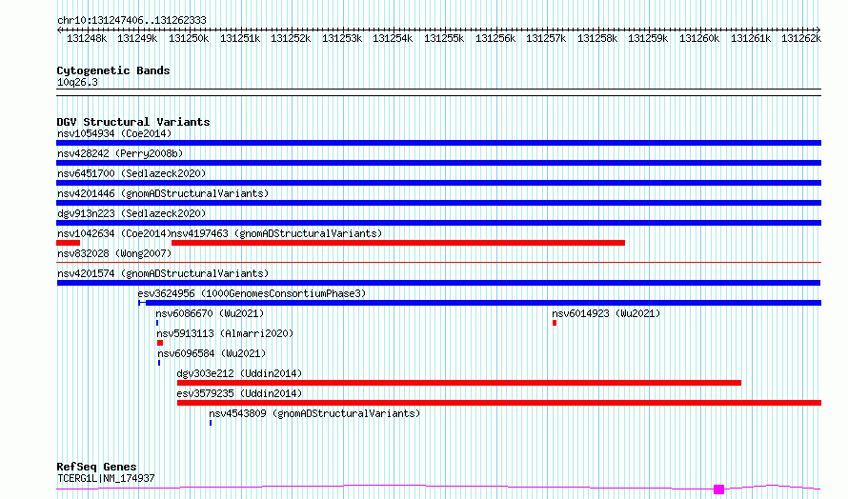
Task: Click the 131255k ruler label
Action: point(444,38)
